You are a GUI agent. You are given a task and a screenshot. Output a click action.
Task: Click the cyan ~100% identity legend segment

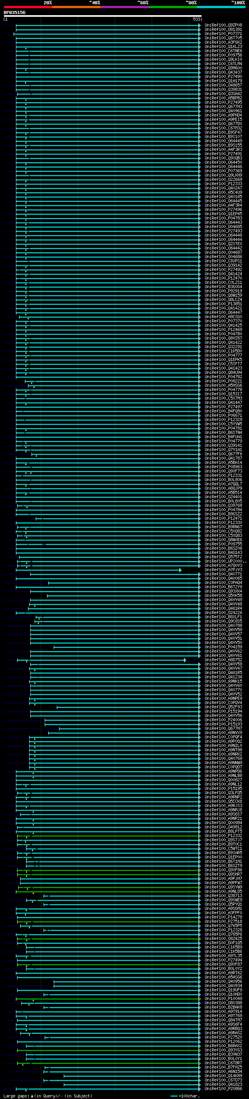[x=221, y=7]
